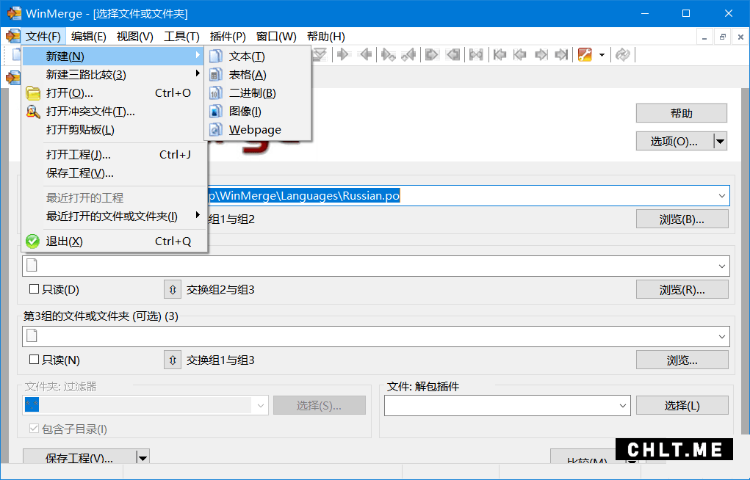Click the 浏览... button for group 3
This screenshot has width=750, height=480.
coord(682,360)
